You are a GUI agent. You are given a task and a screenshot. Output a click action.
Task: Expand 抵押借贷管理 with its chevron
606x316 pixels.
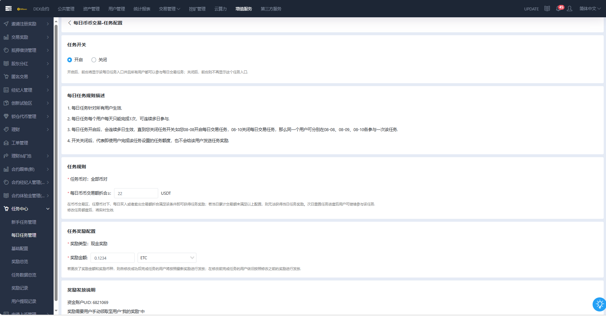48,50
